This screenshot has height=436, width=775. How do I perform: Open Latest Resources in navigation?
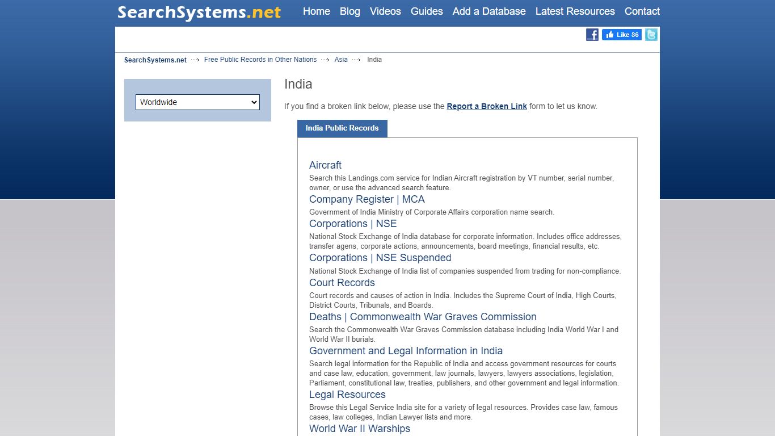(575, 11)
